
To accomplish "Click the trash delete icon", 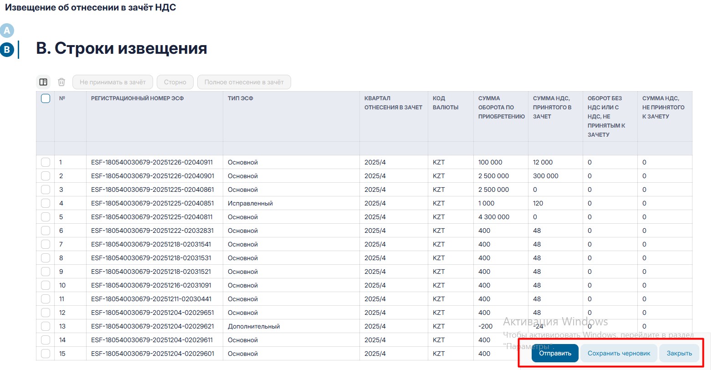I will [62, 82].
